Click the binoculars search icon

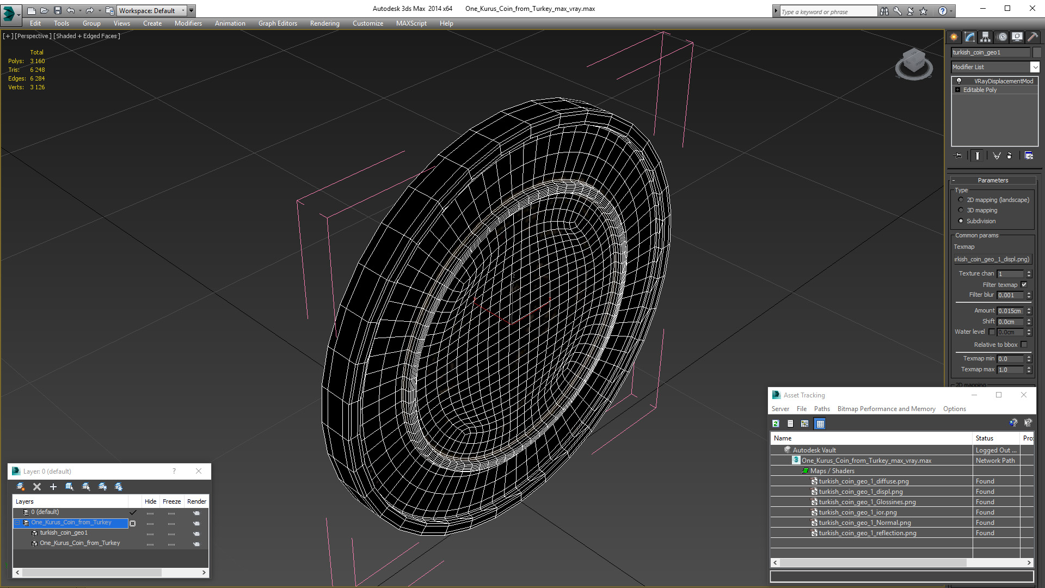[x=884, y=11]
